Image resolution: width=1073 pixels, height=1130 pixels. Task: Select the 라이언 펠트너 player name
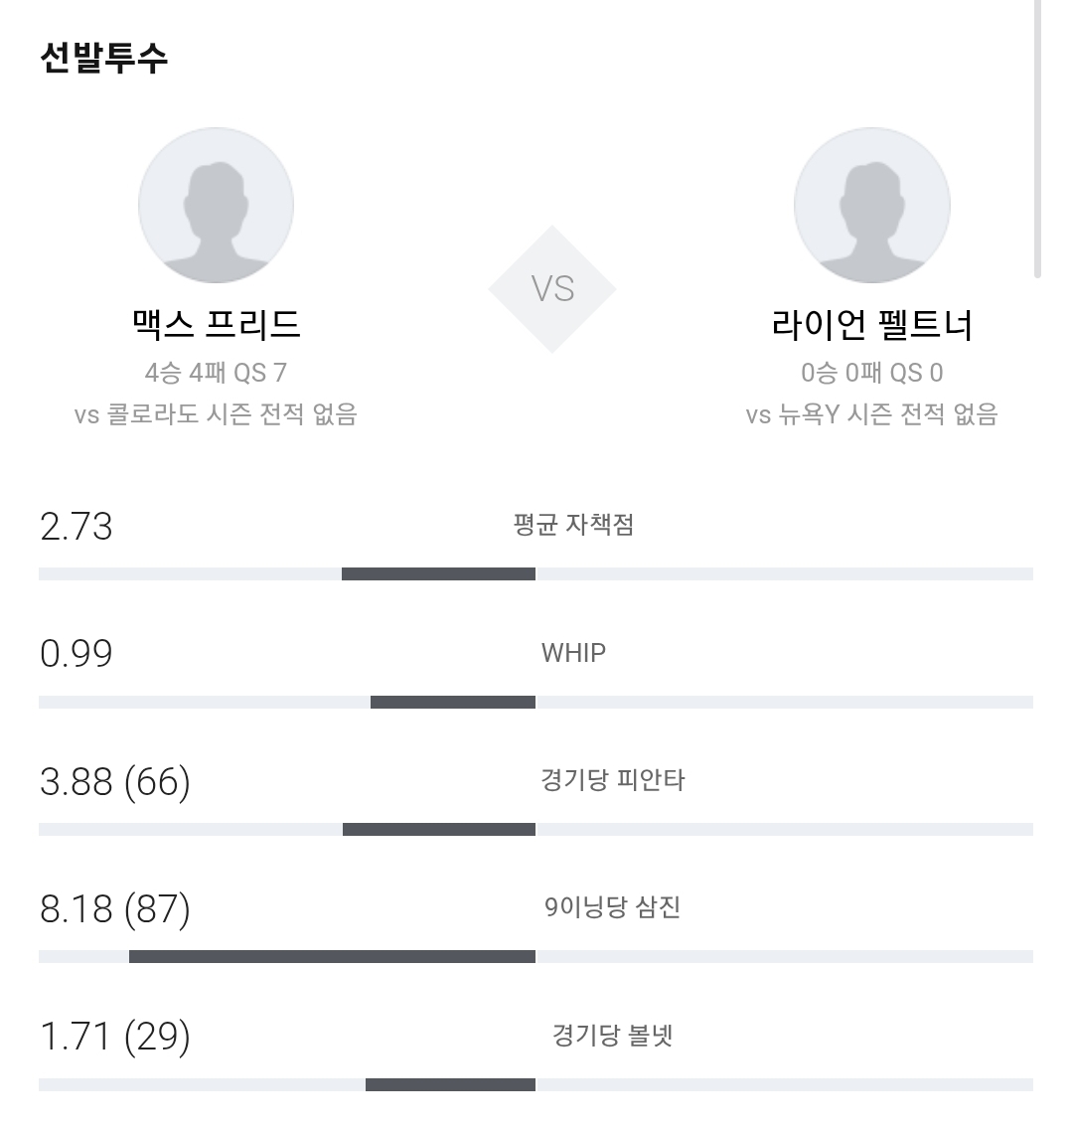tap(872, 324)
